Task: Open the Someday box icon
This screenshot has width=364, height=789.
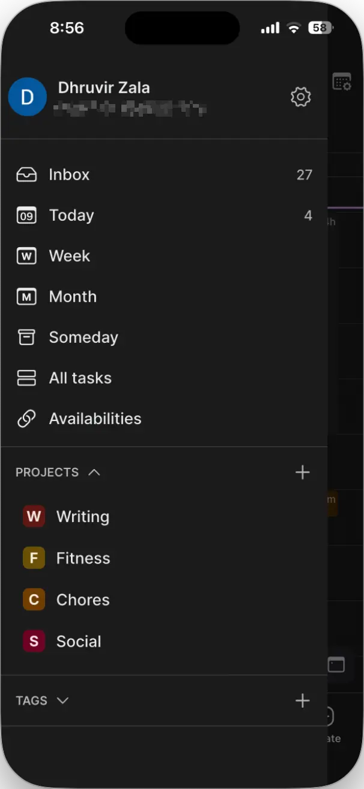Action: click(x=26, y=337)
